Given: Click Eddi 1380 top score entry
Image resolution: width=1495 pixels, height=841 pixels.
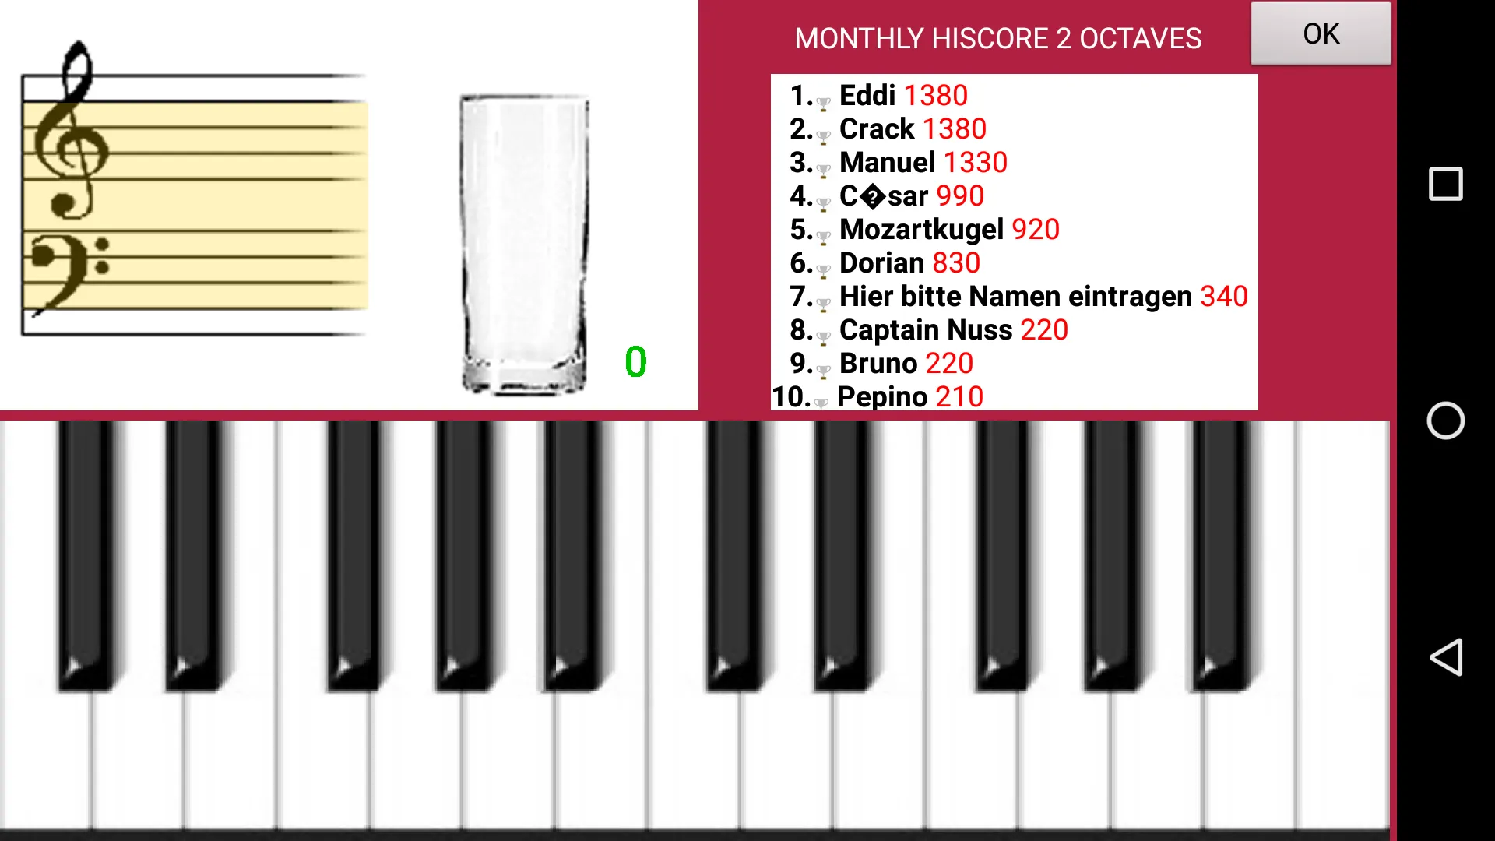Looking at the screenshot, I should 900,94.
